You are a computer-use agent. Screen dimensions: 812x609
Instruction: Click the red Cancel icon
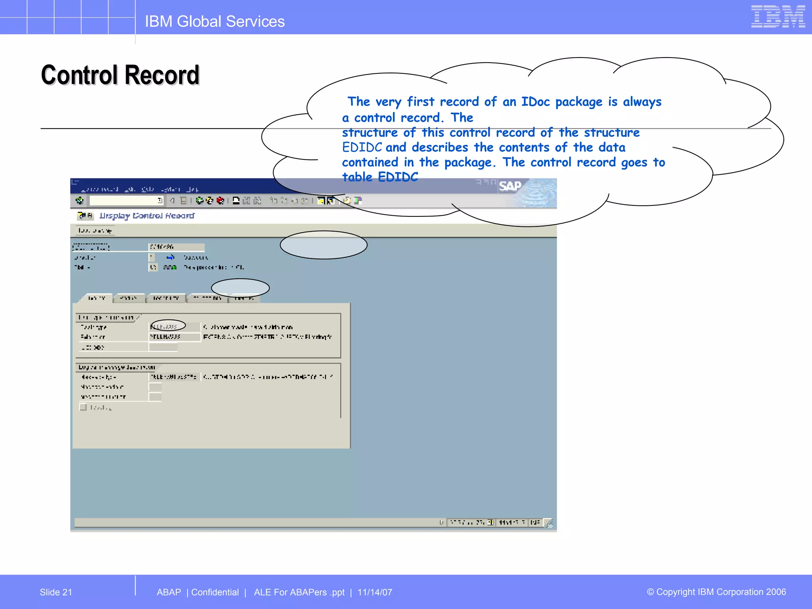pyautogui.click(x=220, y=201)
